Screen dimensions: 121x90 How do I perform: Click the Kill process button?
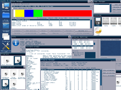coord(109,75)
